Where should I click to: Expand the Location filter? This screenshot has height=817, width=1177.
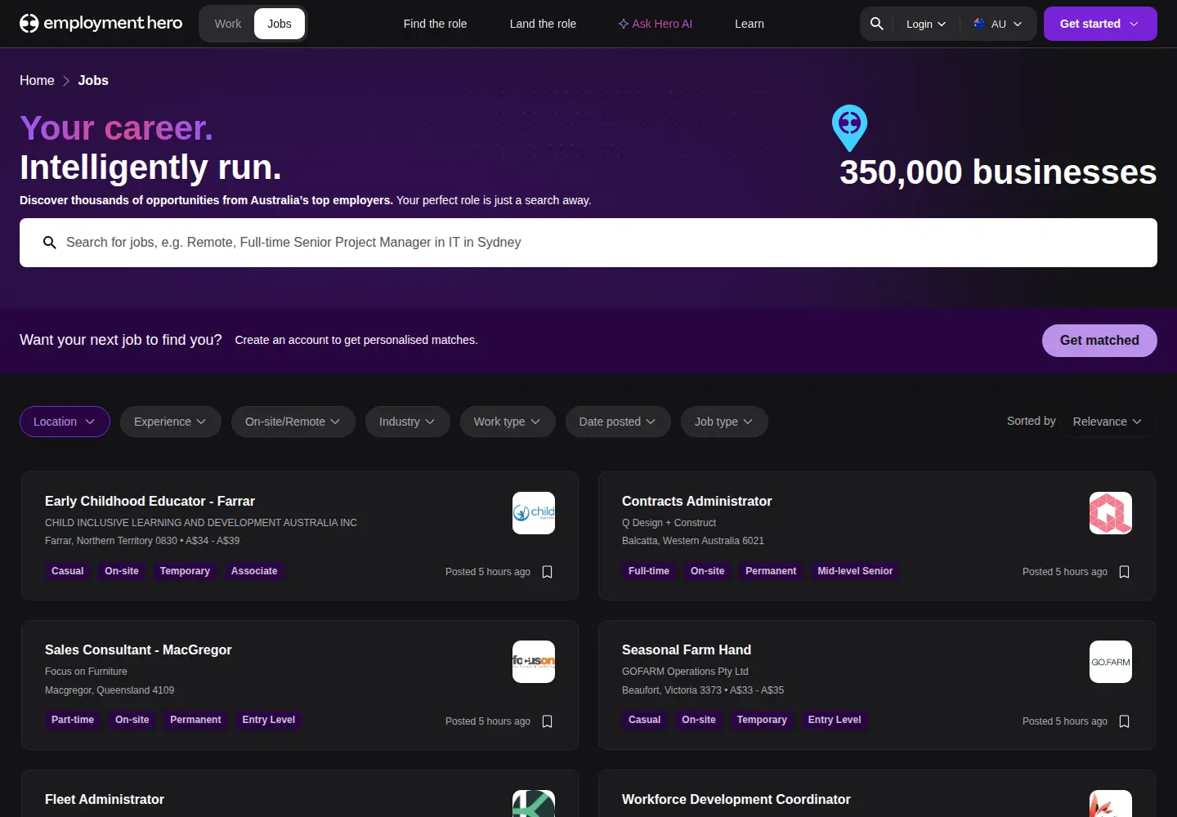pyautogui.click(x=65, y=422)
